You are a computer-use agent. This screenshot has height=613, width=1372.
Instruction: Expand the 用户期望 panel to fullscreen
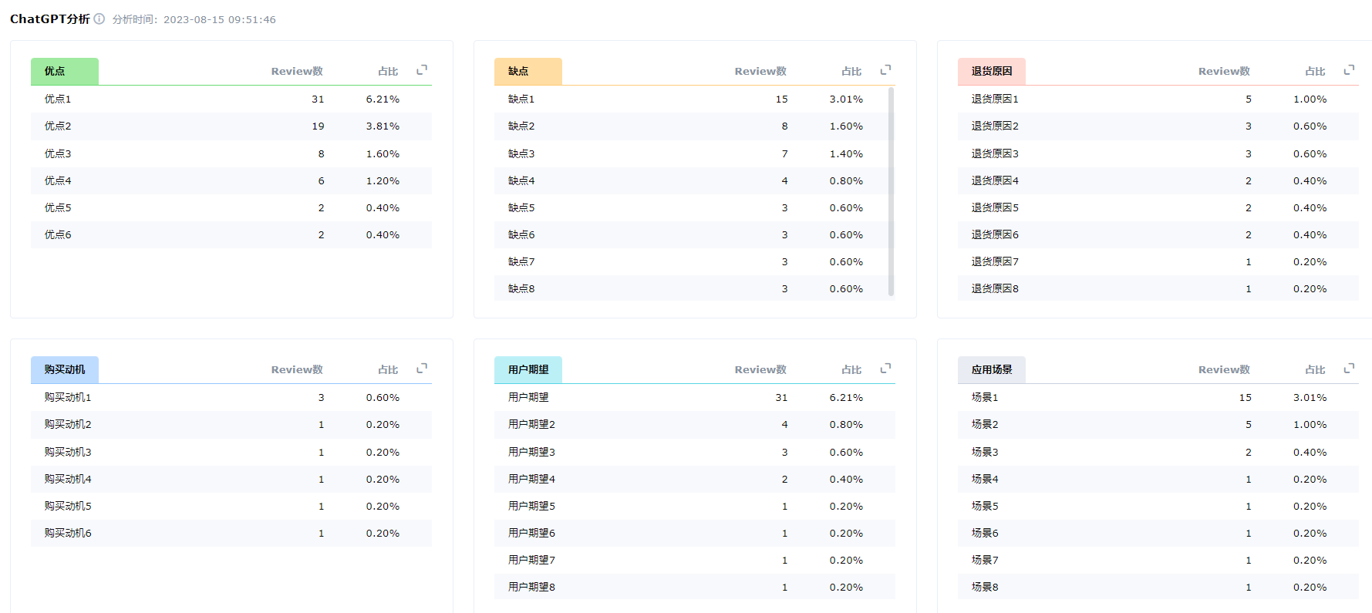coord(885,369)
